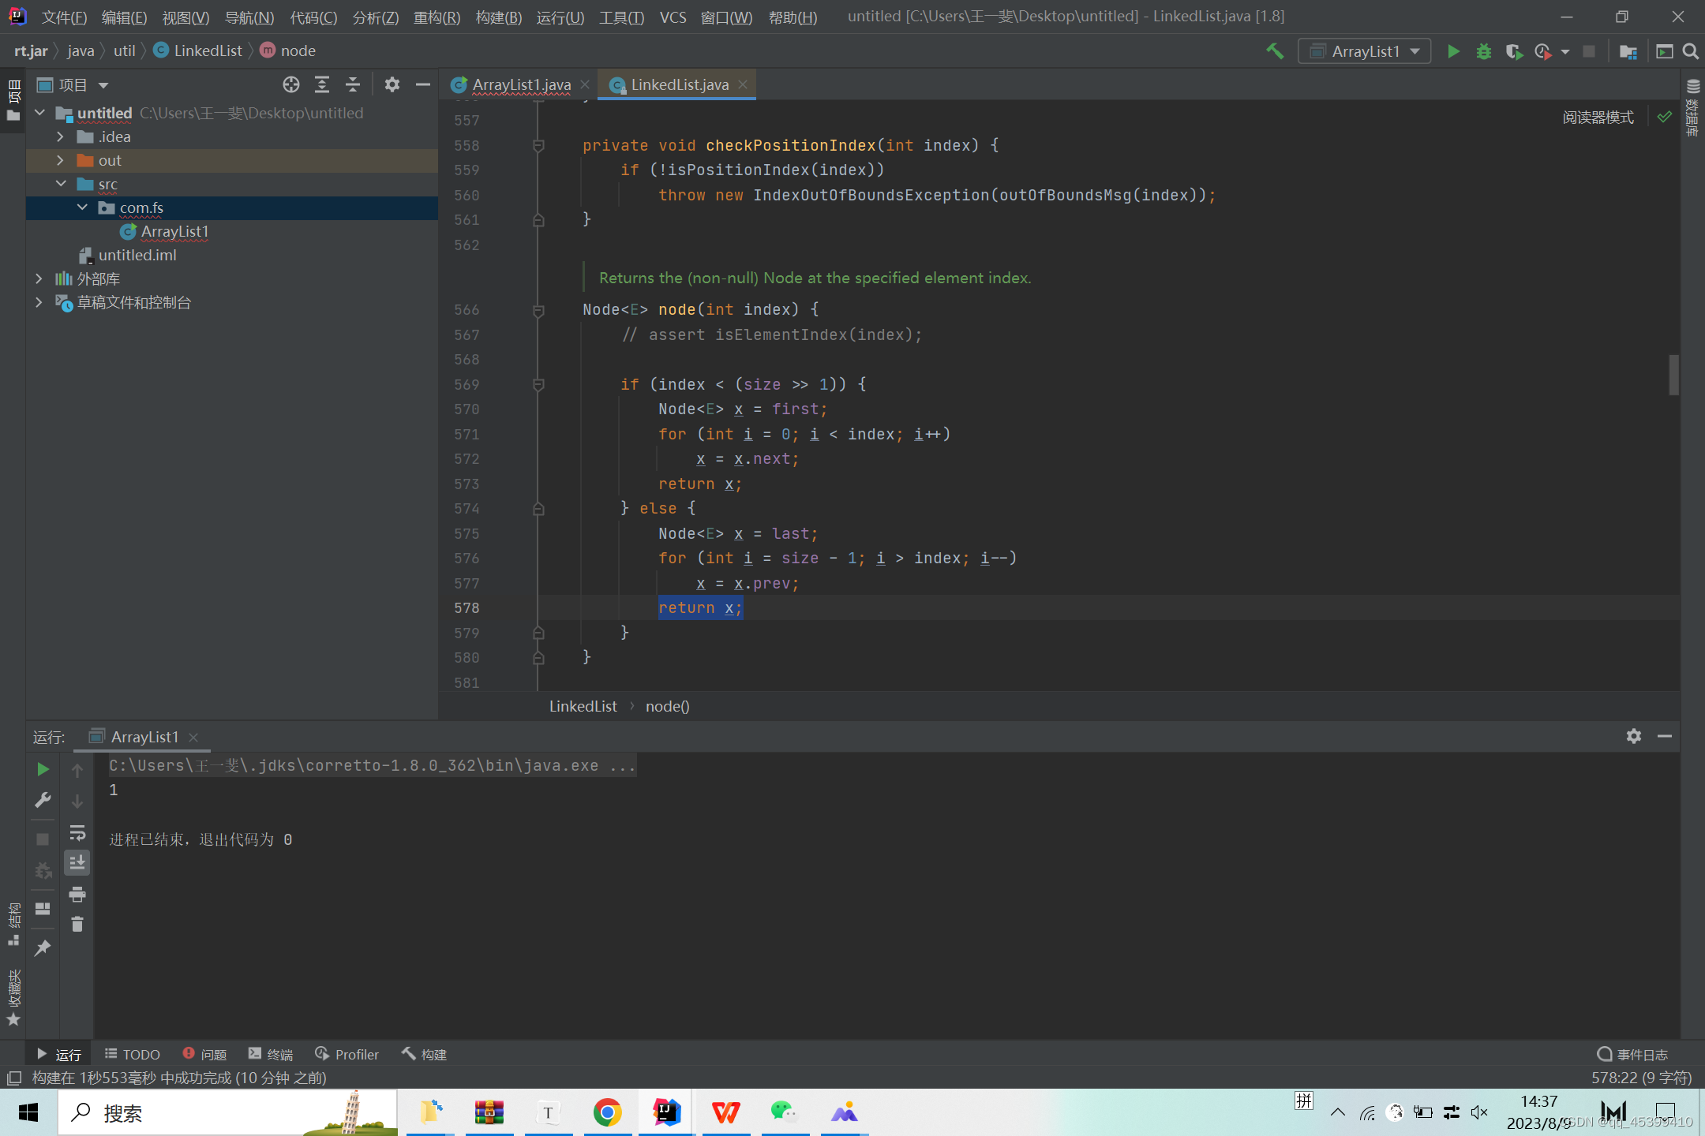Click the editor vertical scrollbar thumb
This screenshot has width=1705, height=1136.
[1673, 374]
